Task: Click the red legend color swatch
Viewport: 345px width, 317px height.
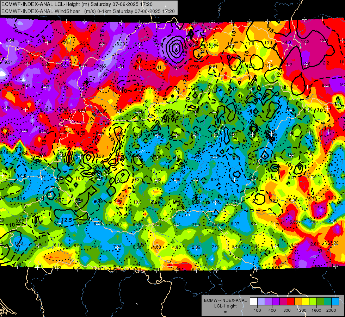Action: [x=291, y=302]
